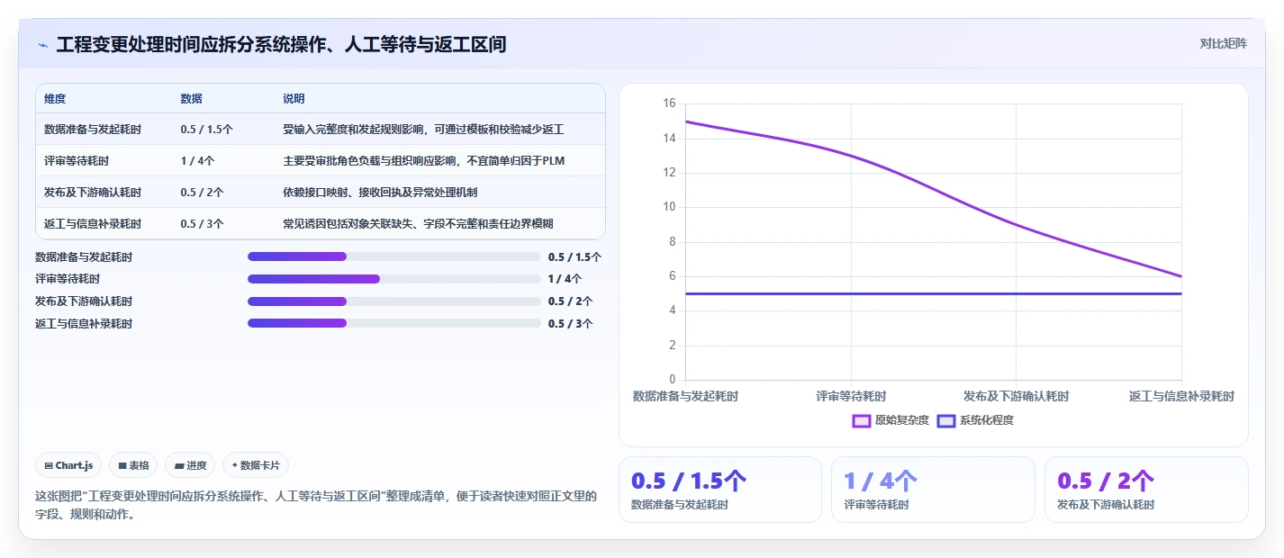Select the 表格 tag chip

(133, 465)
